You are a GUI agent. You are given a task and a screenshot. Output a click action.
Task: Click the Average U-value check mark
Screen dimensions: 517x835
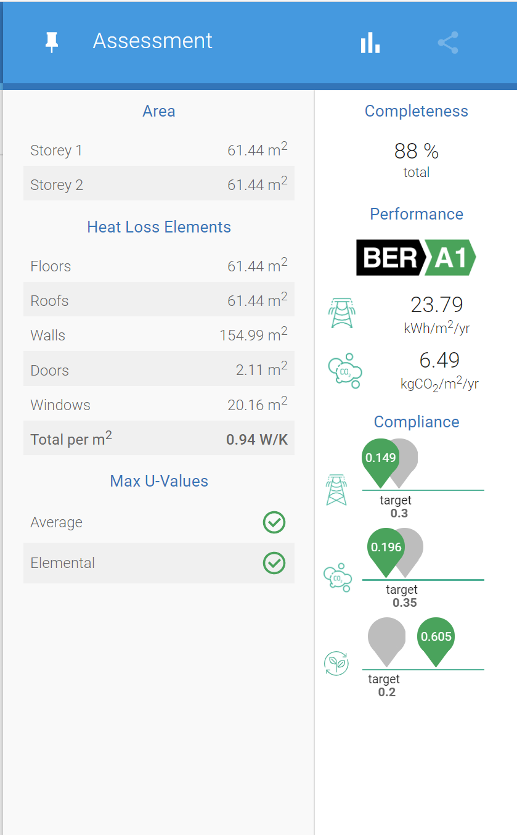[x=274, y=522]
